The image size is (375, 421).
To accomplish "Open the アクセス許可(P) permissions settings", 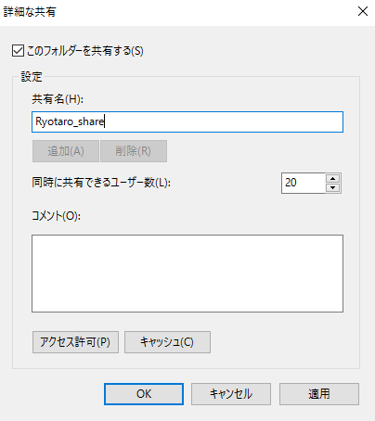I will click(75, 342).
